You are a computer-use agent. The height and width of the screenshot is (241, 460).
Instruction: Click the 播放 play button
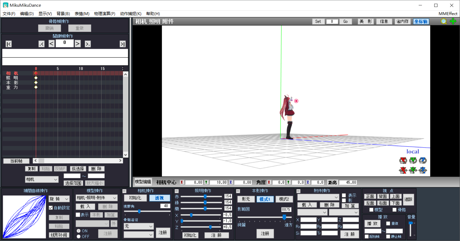pos(372,223)
